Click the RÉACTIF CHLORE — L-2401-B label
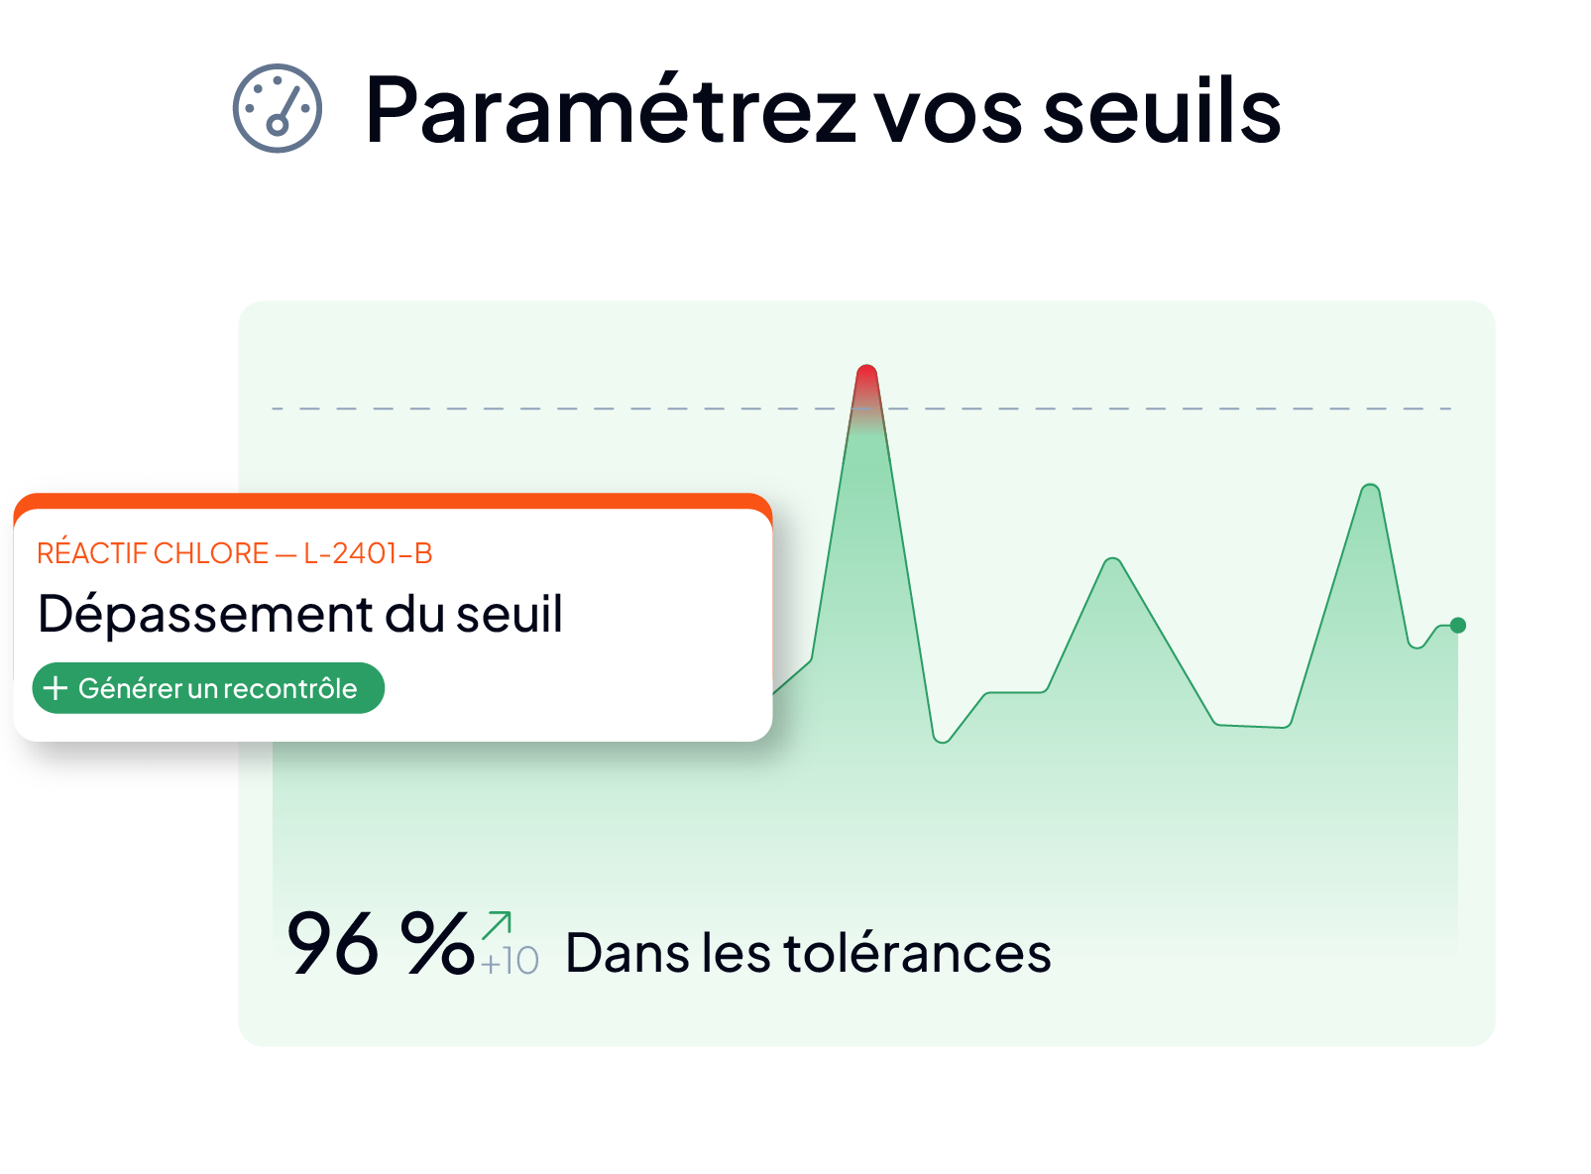 [x=235, y=553]
